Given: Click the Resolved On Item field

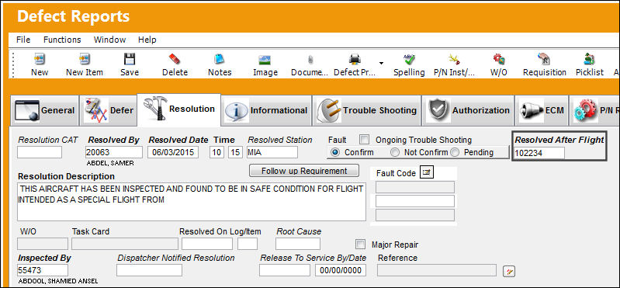Looking at the screenshot, I should (248, 244).
